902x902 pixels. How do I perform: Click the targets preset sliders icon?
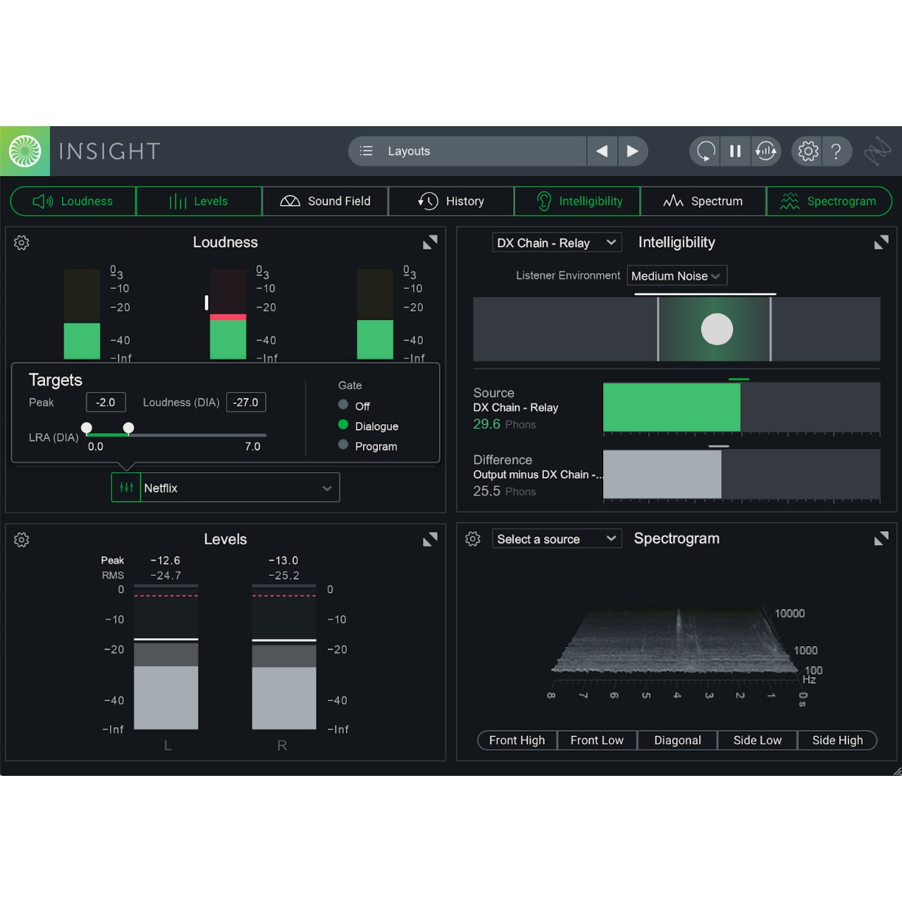[x=126, y=488]
